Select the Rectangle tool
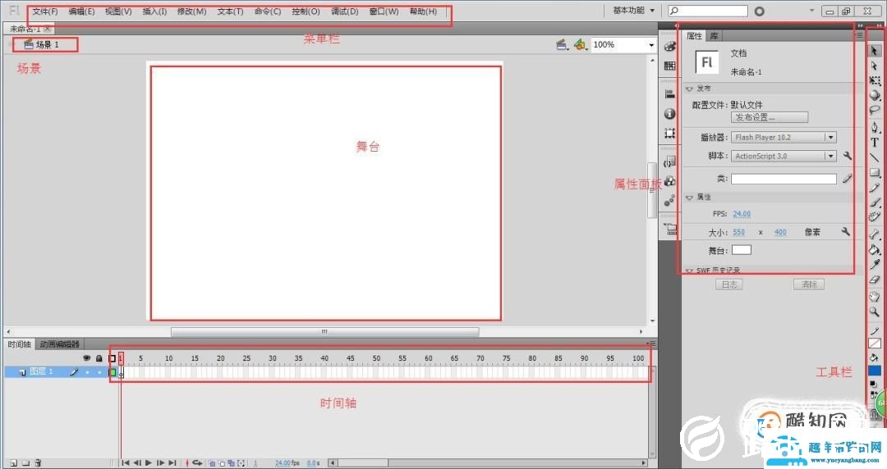Viewport: 887px width, 469px height. [875, 172]
